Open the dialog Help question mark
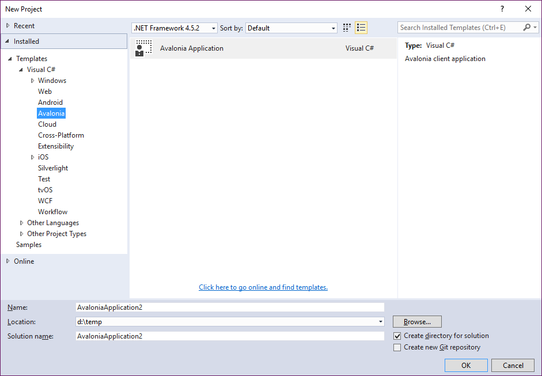542x376 pixels. point(502,9)
